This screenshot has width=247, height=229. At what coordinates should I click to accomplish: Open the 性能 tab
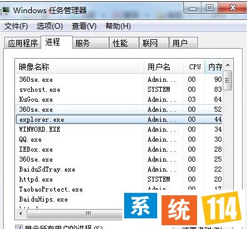point(124,43)
